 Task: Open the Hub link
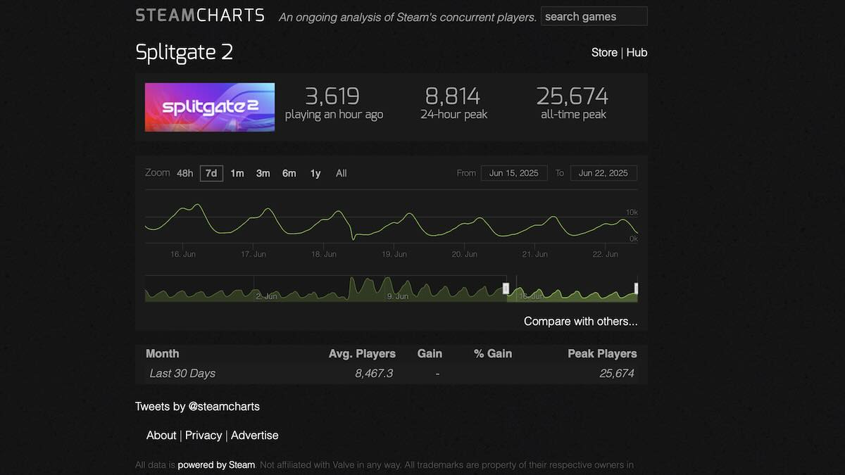[x=637, y=53]
